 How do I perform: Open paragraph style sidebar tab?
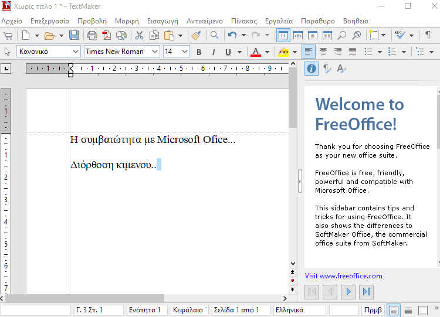[326, 69]
